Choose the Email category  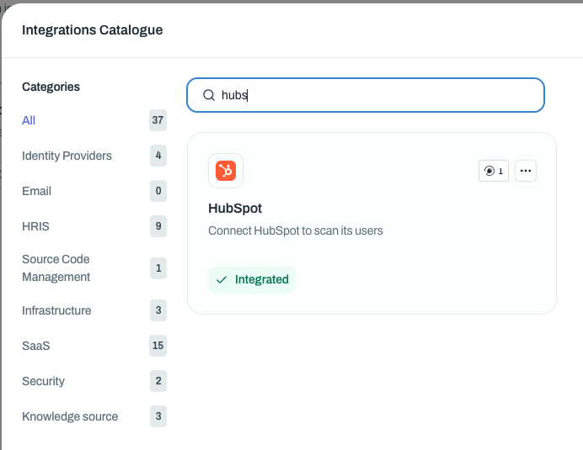coord(35,191)
